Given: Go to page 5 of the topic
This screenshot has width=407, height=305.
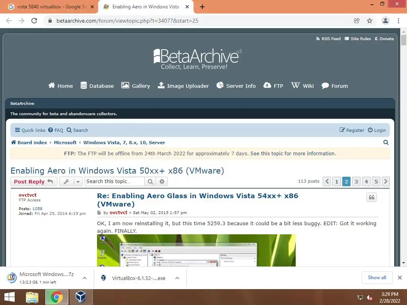Looking at the screenshot, I should coord(376,181).
